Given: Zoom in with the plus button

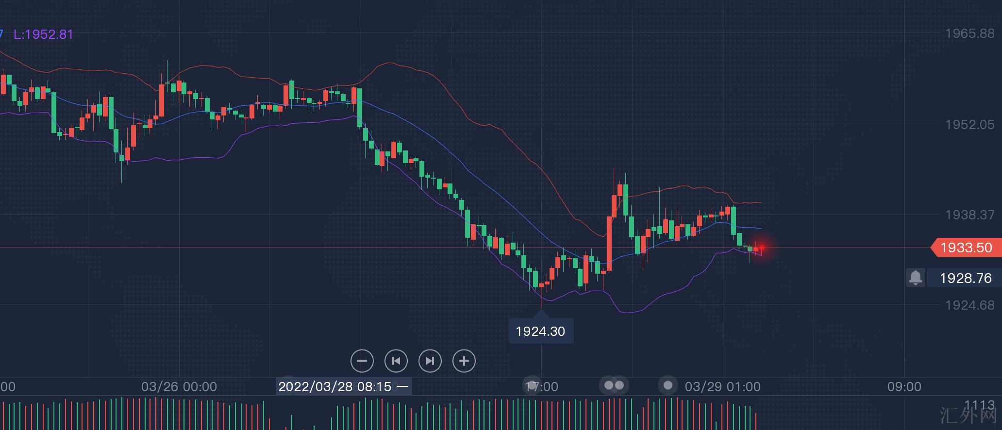Looking at the screenshot, I should click(x=464, y=361).
